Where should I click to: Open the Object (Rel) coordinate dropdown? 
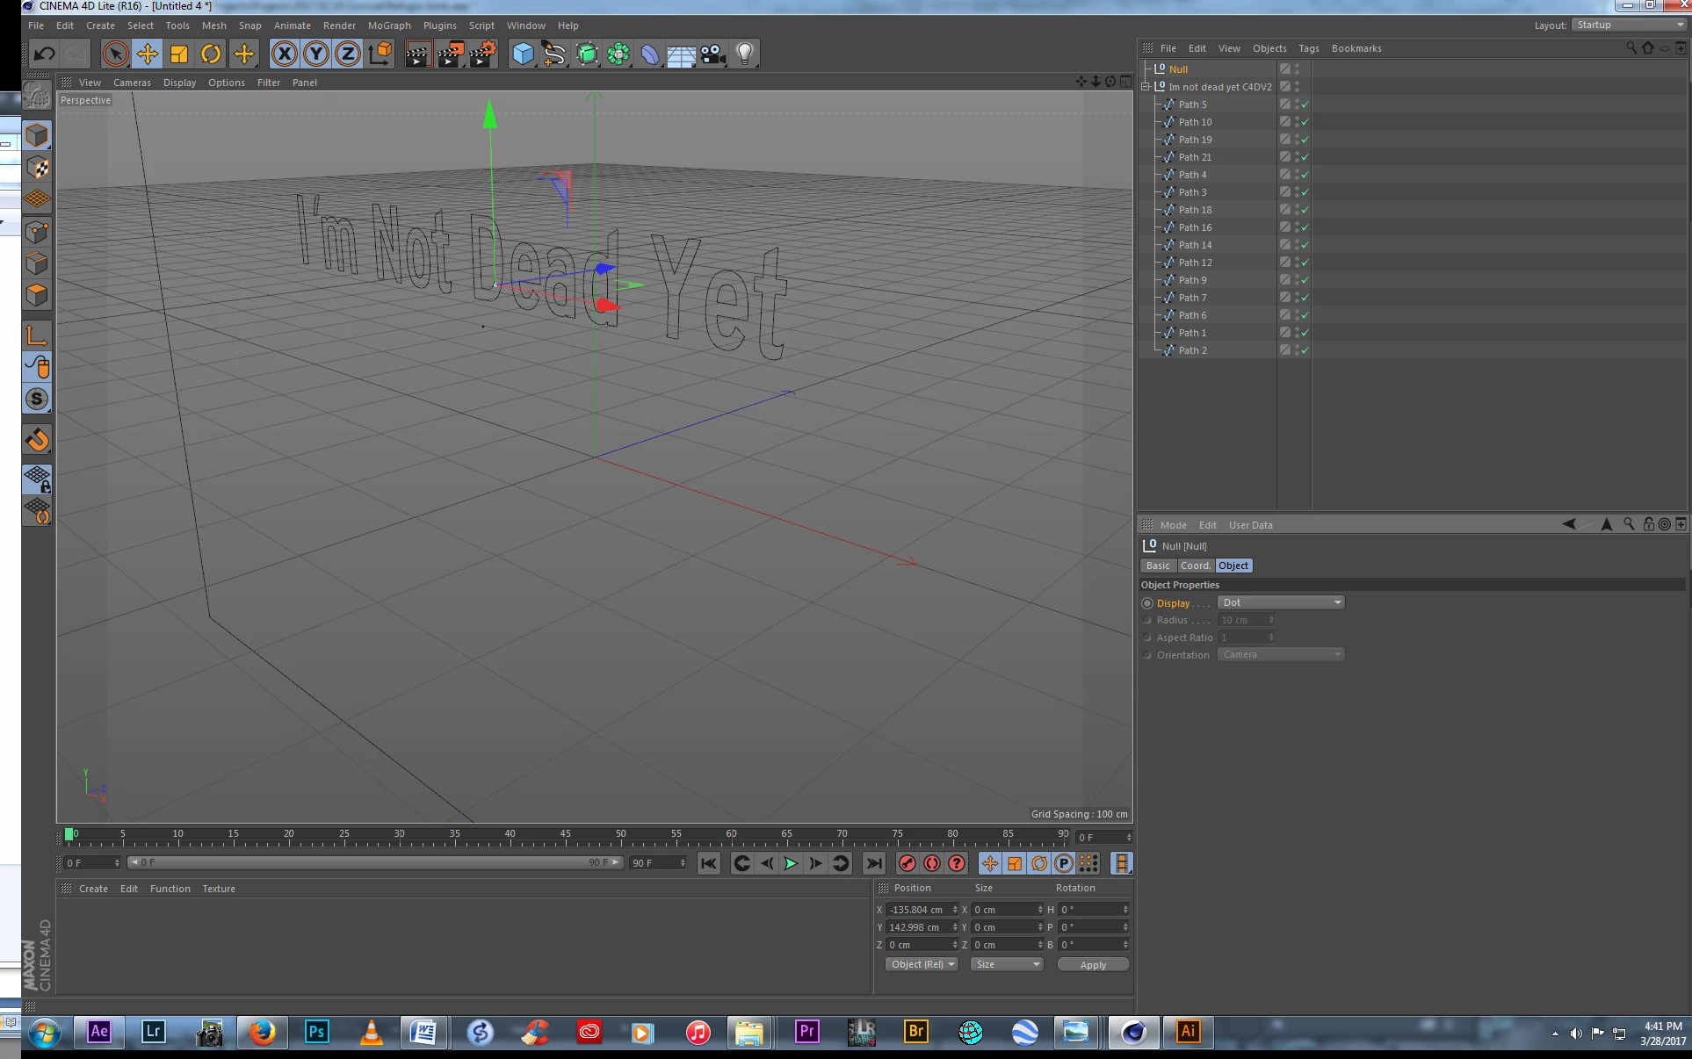click(x=921, y=965)
